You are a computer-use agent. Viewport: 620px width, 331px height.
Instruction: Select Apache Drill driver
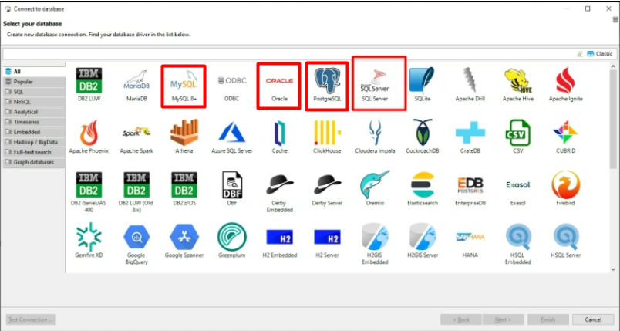point(470,85)
